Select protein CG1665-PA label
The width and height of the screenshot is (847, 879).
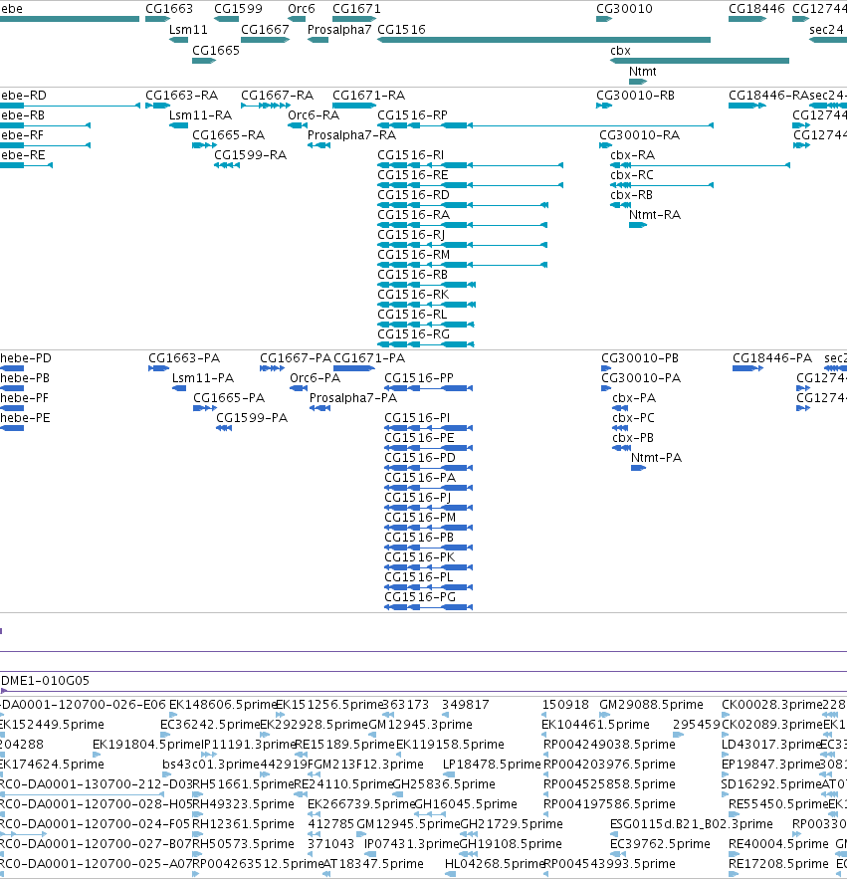(x=229, y=398)
